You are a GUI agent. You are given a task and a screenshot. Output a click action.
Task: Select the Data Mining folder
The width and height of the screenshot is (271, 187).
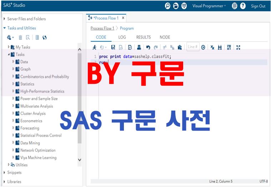(x=30, y=143)
